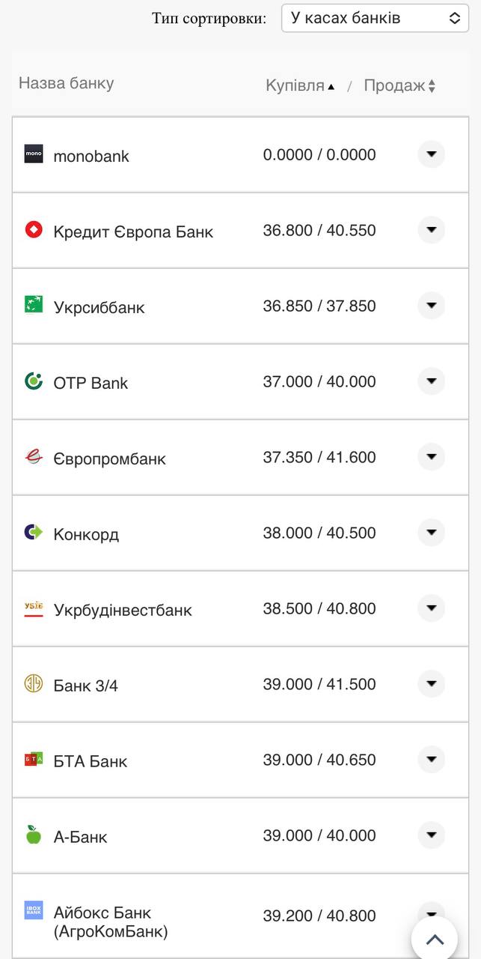Toggle the БТА Банк row open
The width and height of the screenshot is (481, 959).
432,759
